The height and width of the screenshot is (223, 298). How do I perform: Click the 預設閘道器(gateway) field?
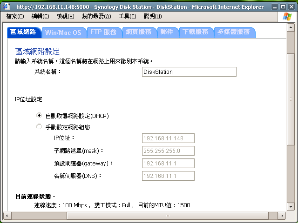168,163
